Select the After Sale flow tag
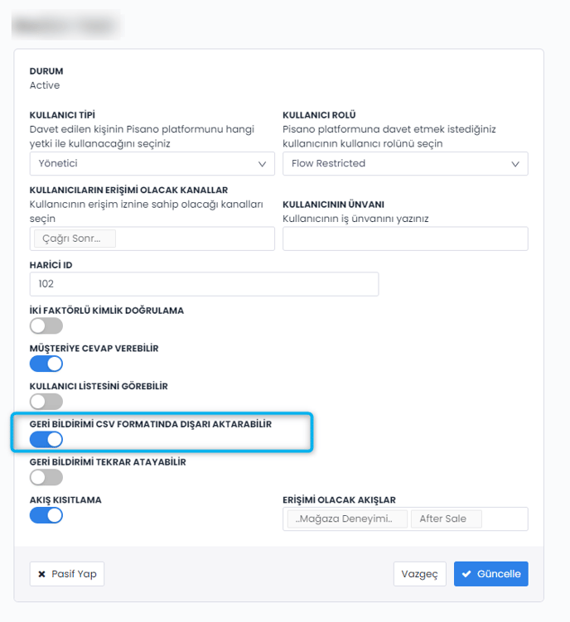This screenshot has width=570, height=622. (446, 518)
